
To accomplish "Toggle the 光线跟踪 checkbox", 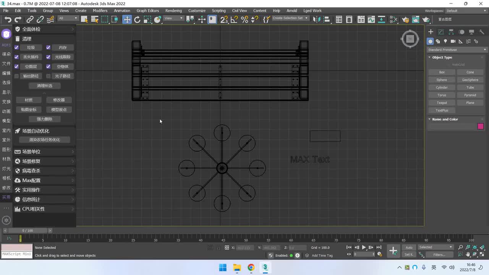I will 48,57.
